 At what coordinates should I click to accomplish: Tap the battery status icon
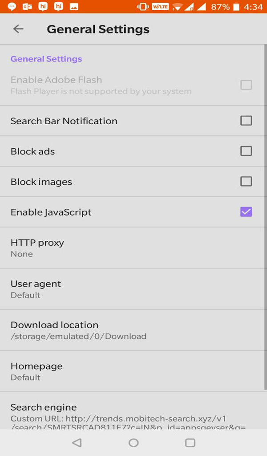(x=236, y=6)
